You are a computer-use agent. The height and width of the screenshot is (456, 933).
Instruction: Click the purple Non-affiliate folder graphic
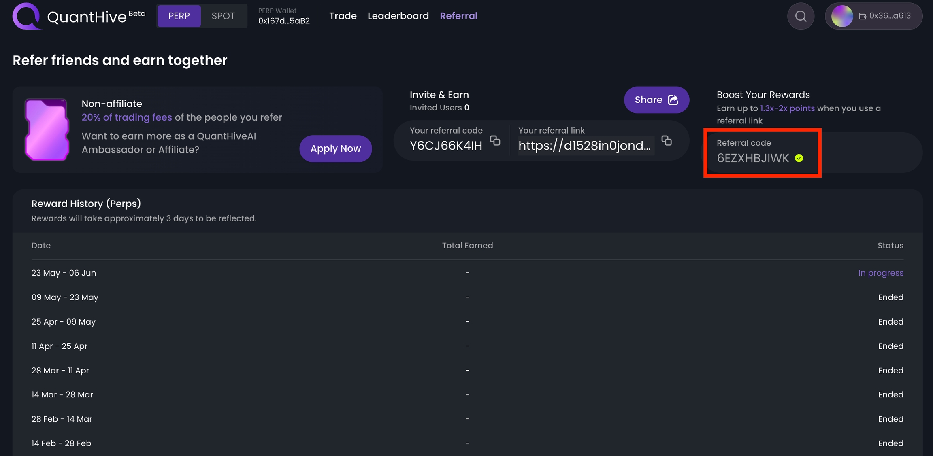pos(47,129)
